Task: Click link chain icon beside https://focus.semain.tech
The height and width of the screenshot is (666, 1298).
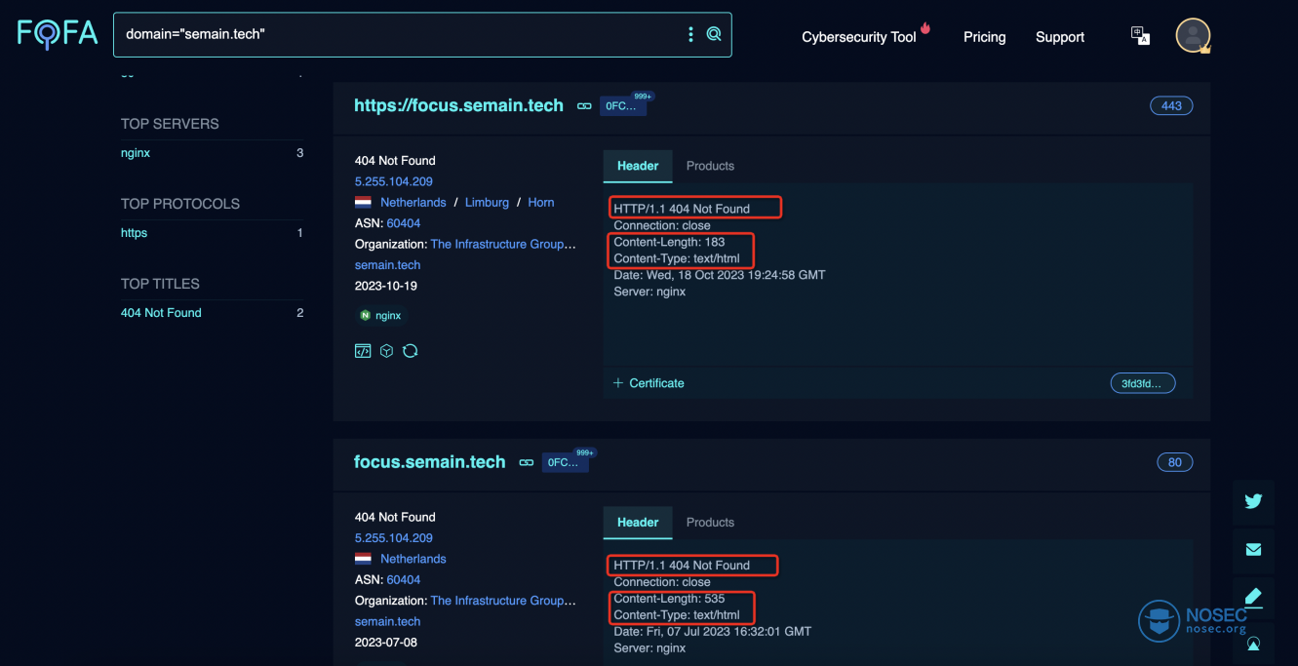Action: pyautogui.click(x=584, y=106)
